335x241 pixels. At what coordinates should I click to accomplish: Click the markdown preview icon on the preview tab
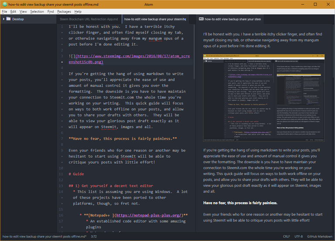[201, 19]
